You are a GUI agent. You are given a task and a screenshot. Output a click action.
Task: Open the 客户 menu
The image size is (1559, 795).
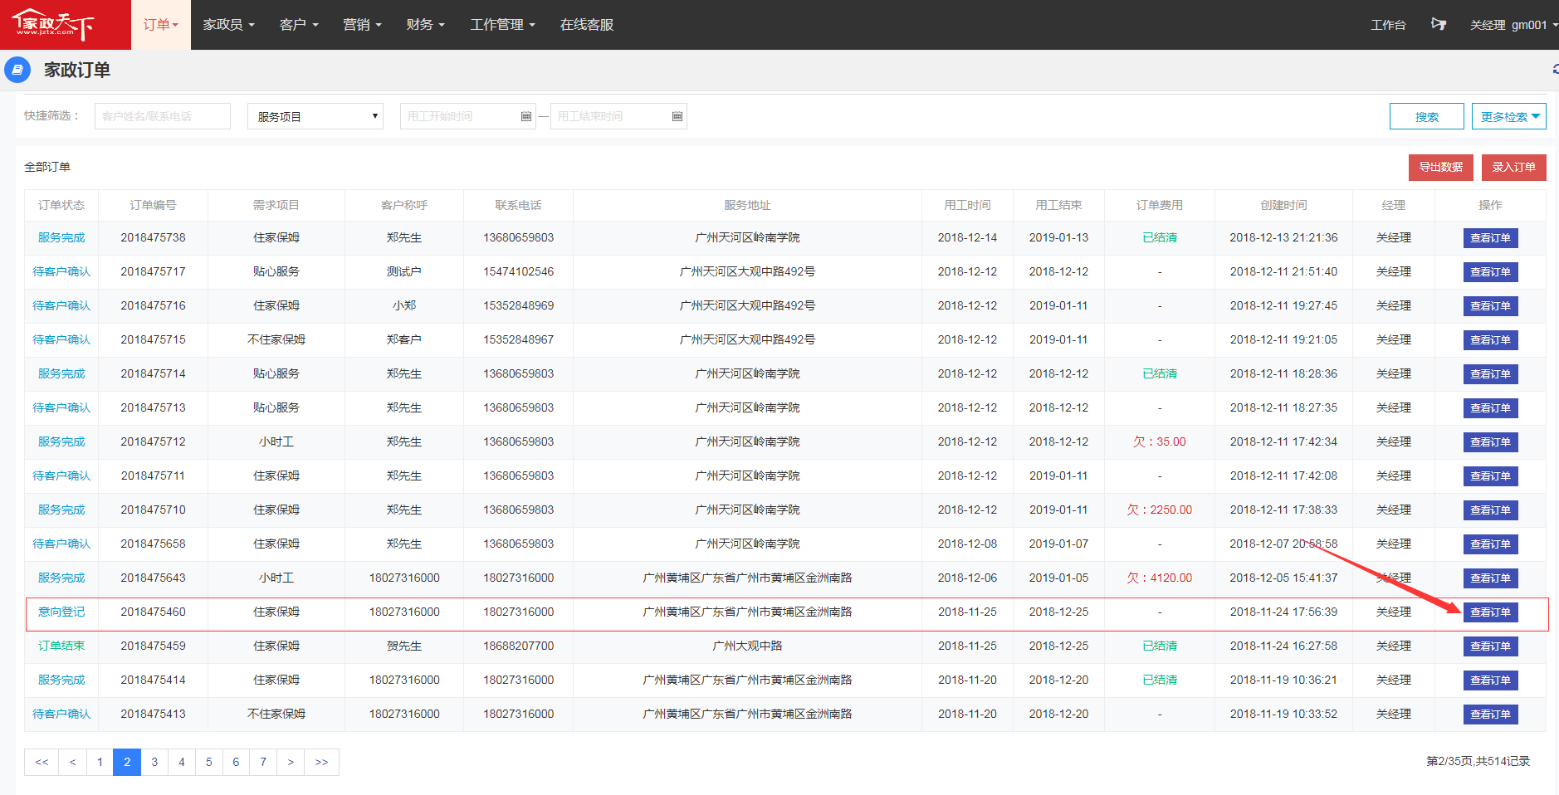click(299, 25)
